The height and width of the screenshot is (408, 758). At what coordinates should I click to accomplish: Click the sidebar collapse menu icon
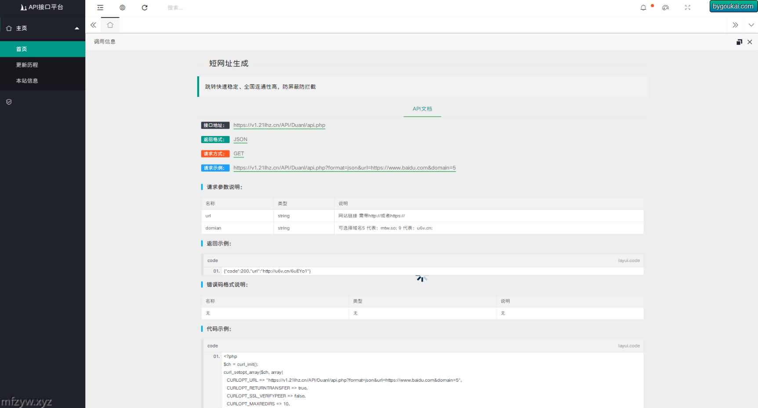(100, 7)
